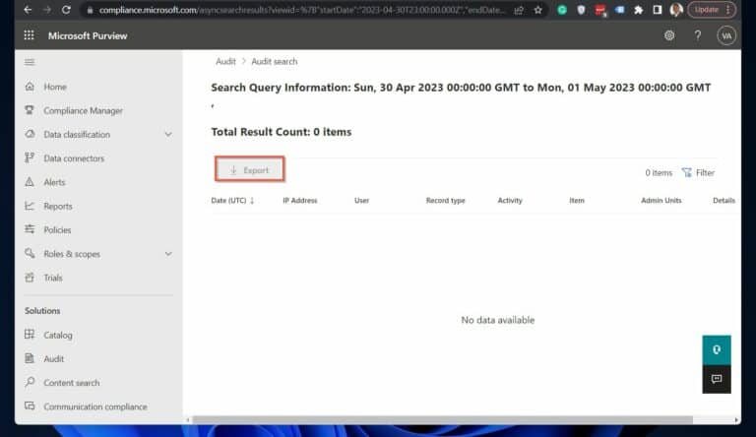Click the horizontal scrollbar

(x=442, y=420)
